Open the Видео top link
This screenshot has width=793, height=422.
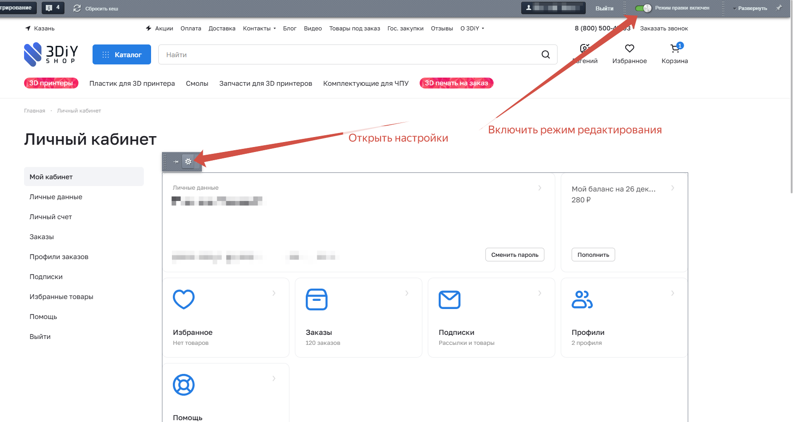[313, 28]
